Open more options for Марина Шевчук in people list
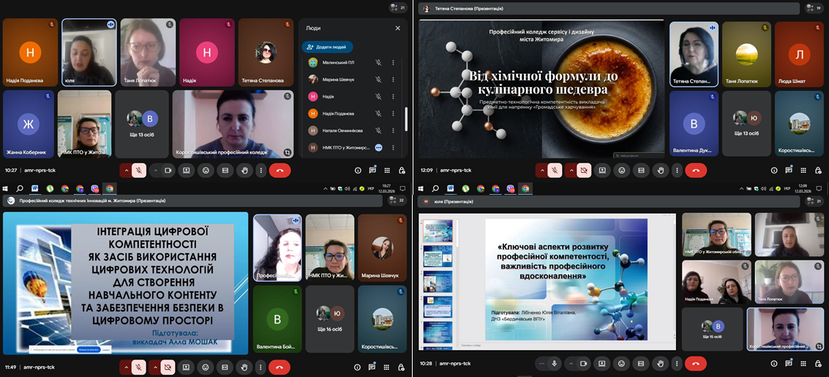The height and width of the screenshot is (377, 829). coord(393,80)
